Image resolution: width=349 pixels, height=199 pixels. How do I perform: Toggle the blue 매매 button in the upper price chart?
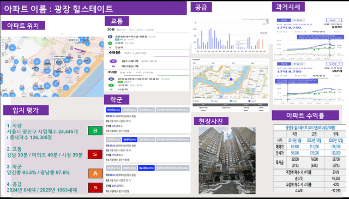point(284,20)
